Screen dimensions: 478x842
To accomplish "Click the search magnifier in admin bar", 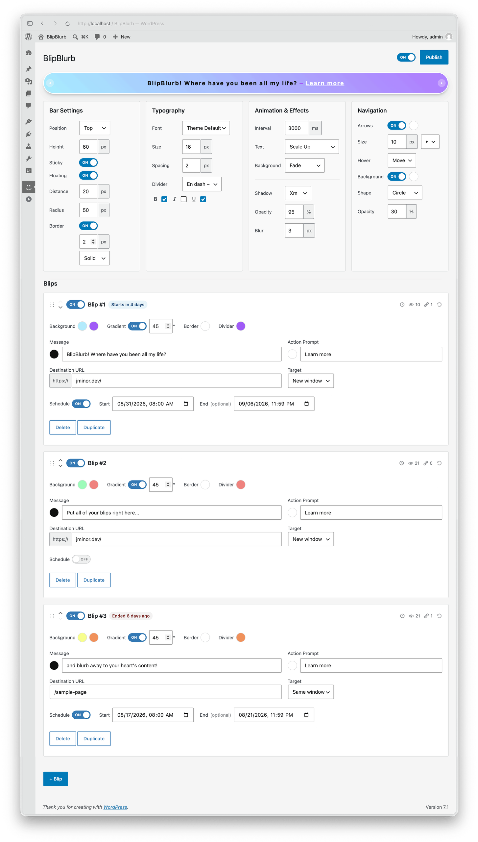I will 75,37.
